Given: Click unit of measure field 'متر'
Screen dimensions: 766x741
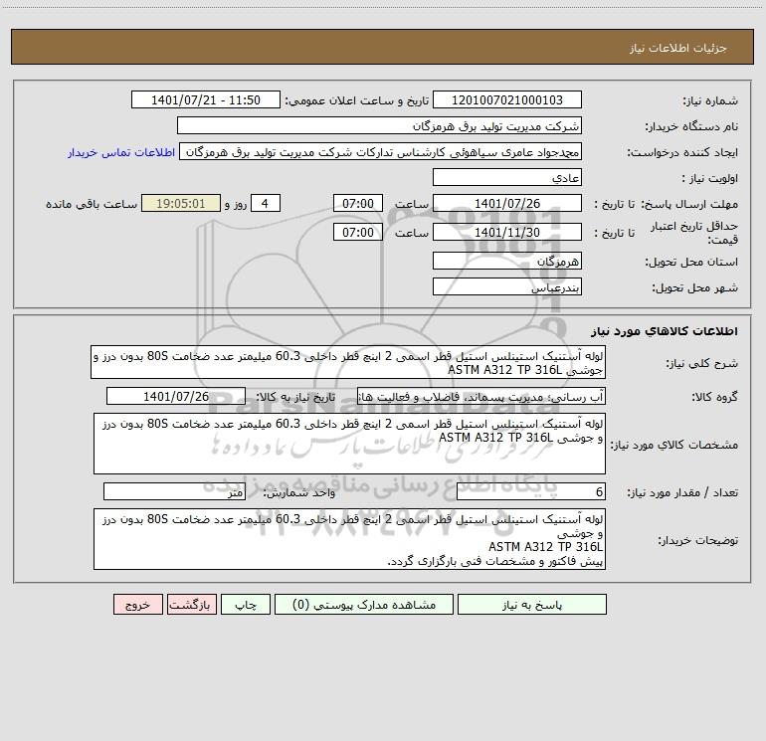Looking at the screenshot, I should click(174, 492).
